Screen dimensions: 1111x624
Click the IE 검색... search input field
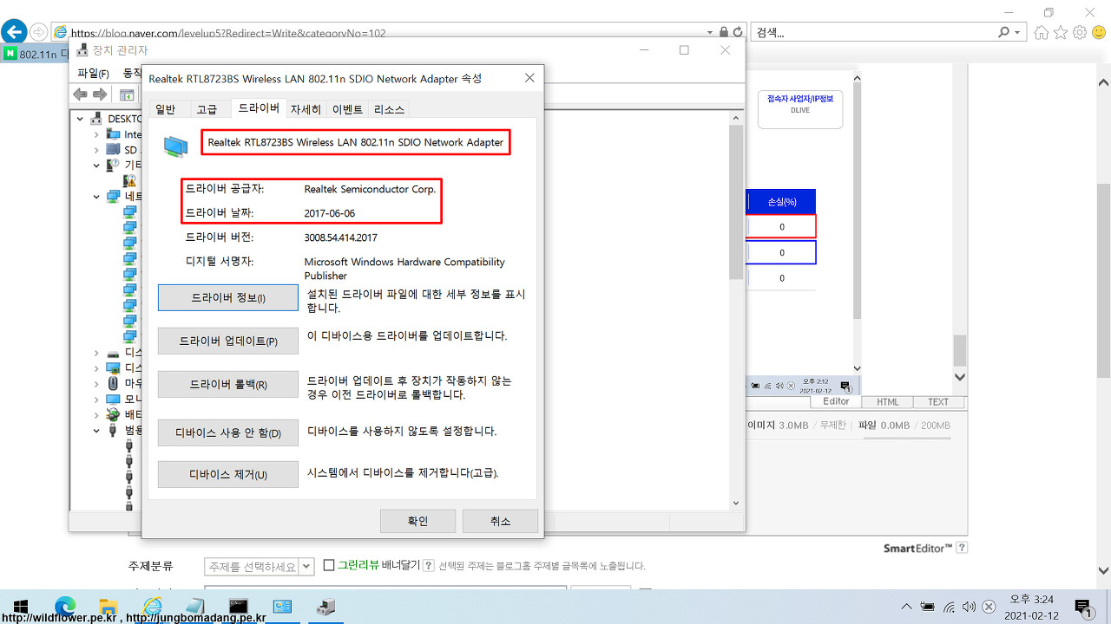click(872, 32)
